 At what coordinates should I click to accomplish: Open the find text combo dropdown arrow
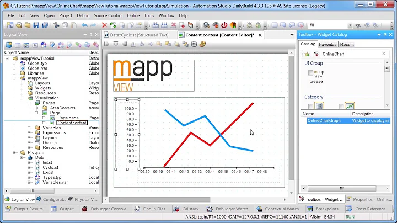[350, 25]
